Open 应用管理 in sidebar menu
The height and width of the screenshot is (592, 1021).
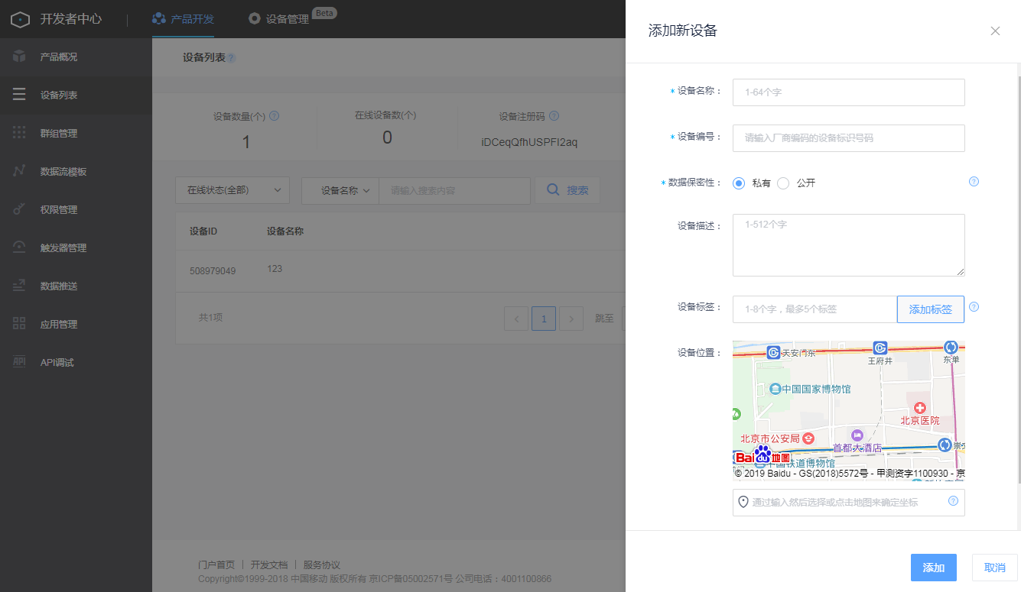(76, 324)
